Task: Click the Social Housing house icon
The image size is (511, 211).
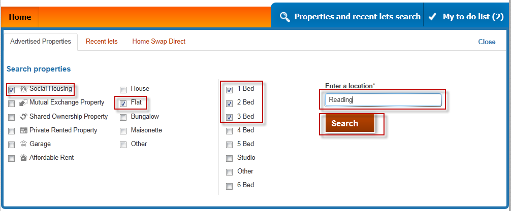Action: click(23, 89)
